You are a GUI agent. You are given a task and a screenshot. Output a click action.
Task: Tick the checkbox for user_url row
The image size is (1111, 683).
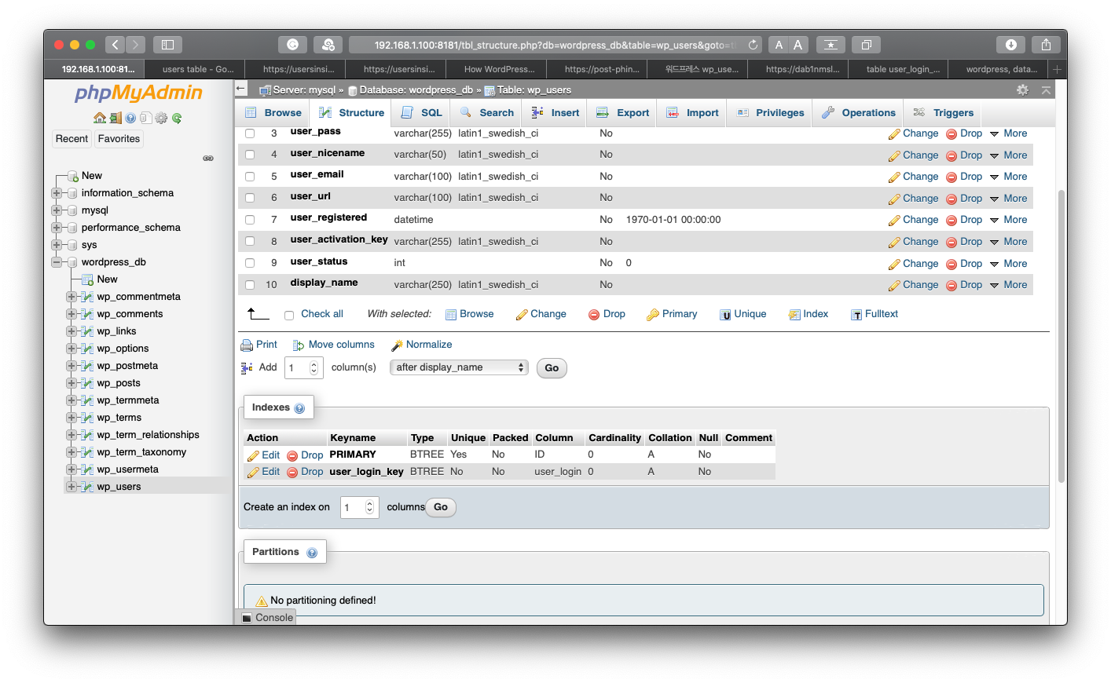[250, 198]
